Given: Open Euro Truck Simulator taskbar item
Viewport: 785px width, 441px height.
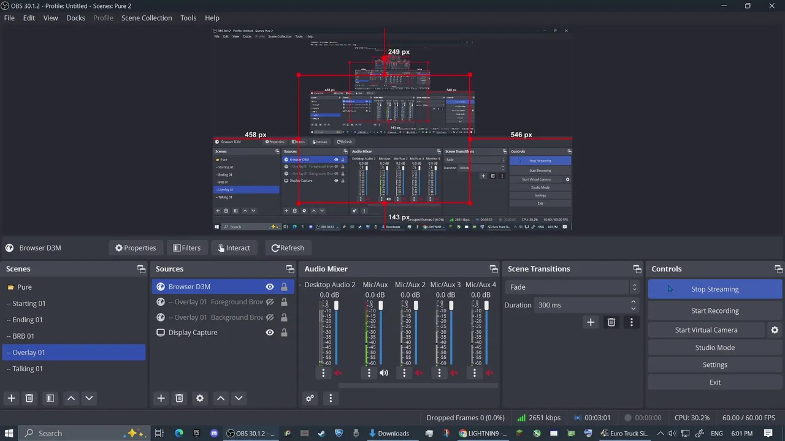Looking at the screenshot, I should point(624,434).
